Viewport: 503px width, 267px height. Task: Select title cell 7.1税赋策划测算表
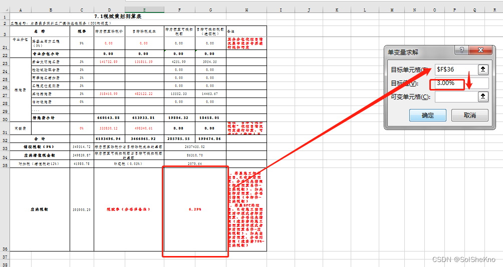click(x=118, y=16)
